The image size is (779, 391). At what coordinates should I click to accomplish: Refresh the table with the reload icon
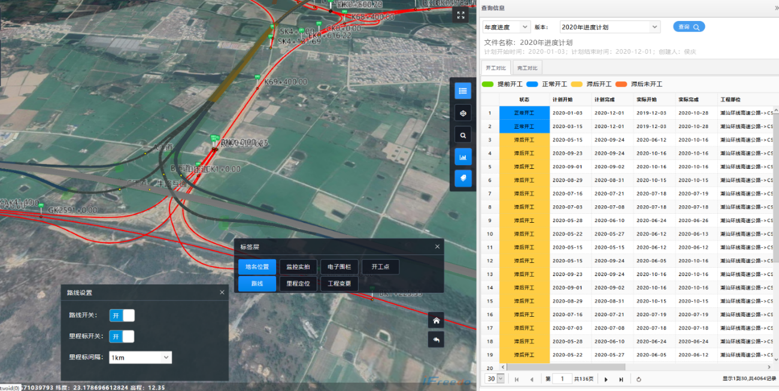point(639,379)
